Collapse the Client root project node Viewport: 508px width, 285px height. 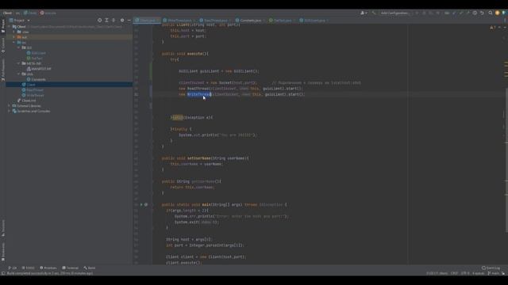click(9, 26)
